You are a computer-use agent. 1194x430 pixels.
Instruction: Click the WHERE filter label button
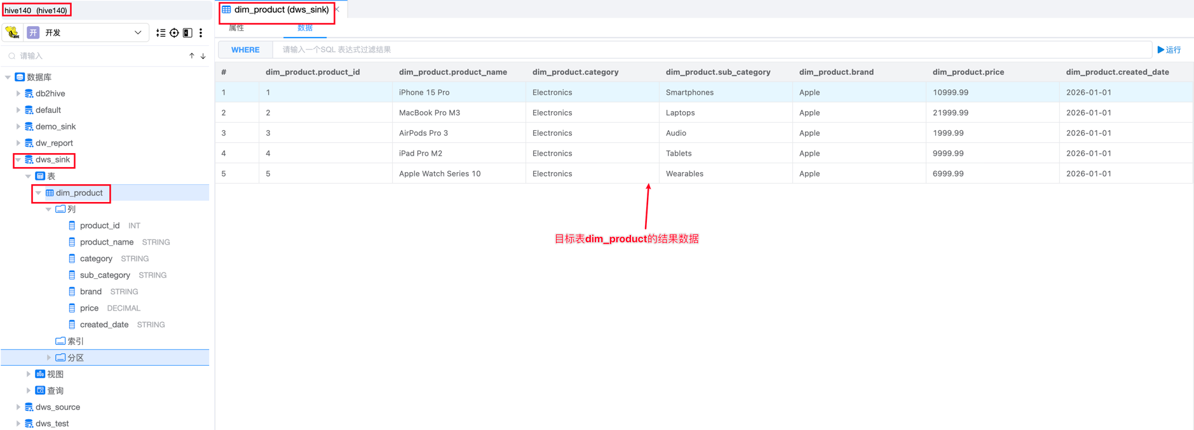[245, 50]
